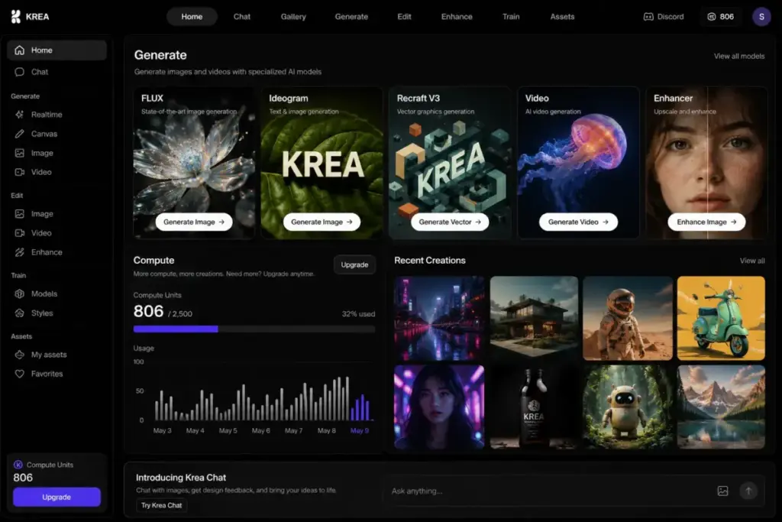Switch to the Train top tab
Image resolution: width=782 pixels, height=522 pixels.
(511, 17)
